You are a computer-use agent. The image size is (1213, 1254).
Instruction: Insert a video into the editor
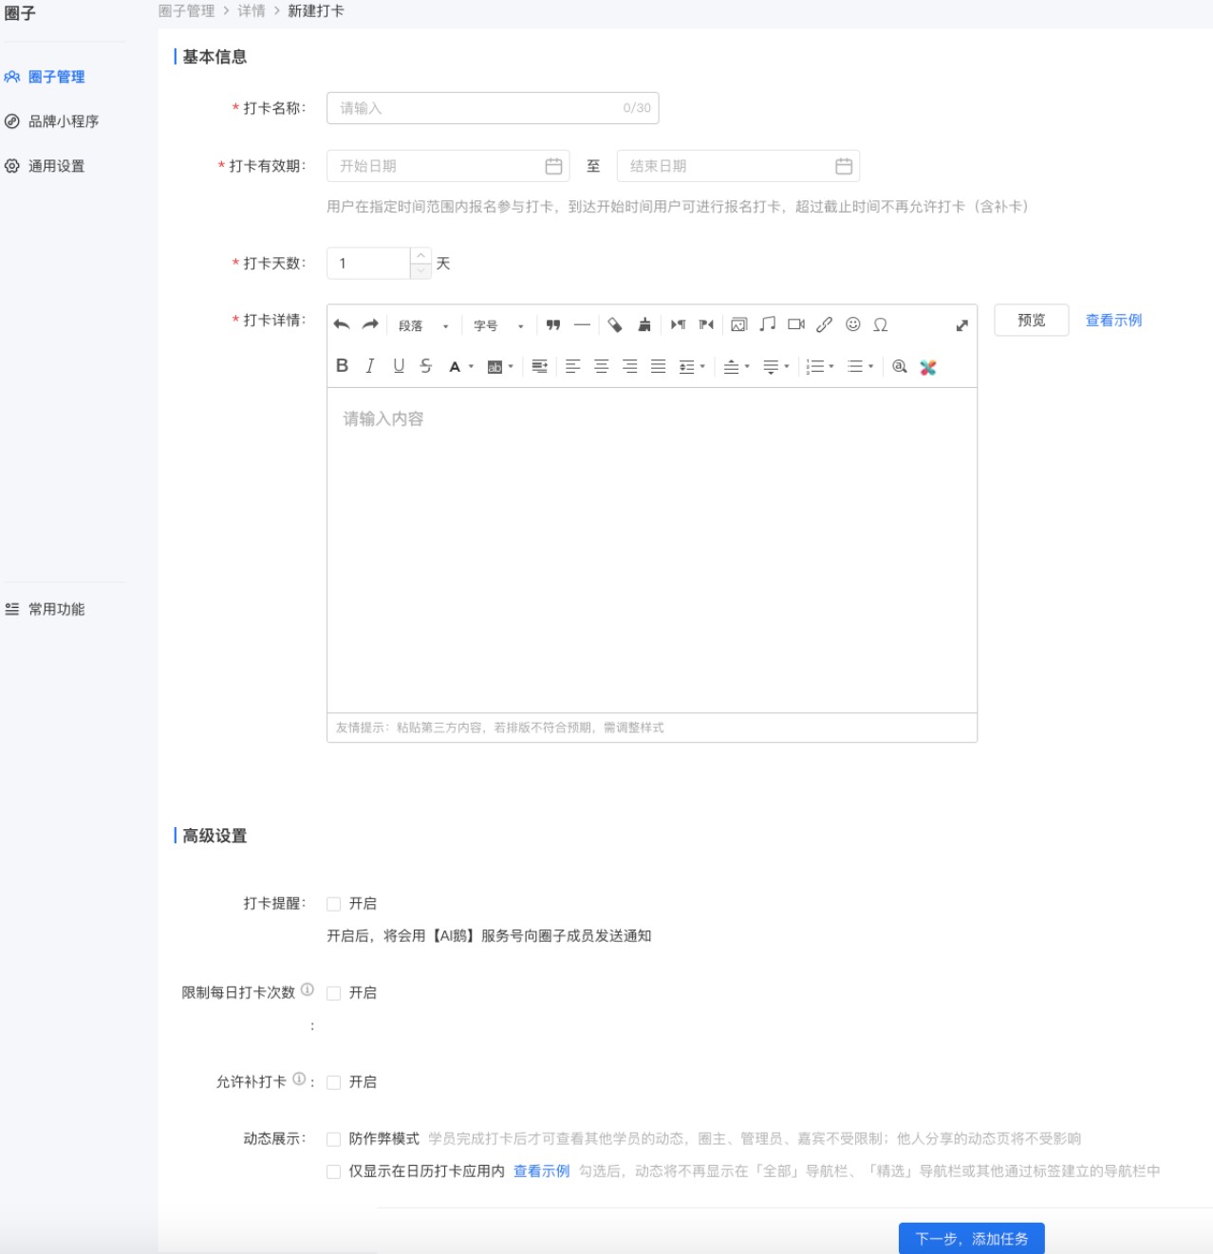pyautogui.click(x=796, y=324)
